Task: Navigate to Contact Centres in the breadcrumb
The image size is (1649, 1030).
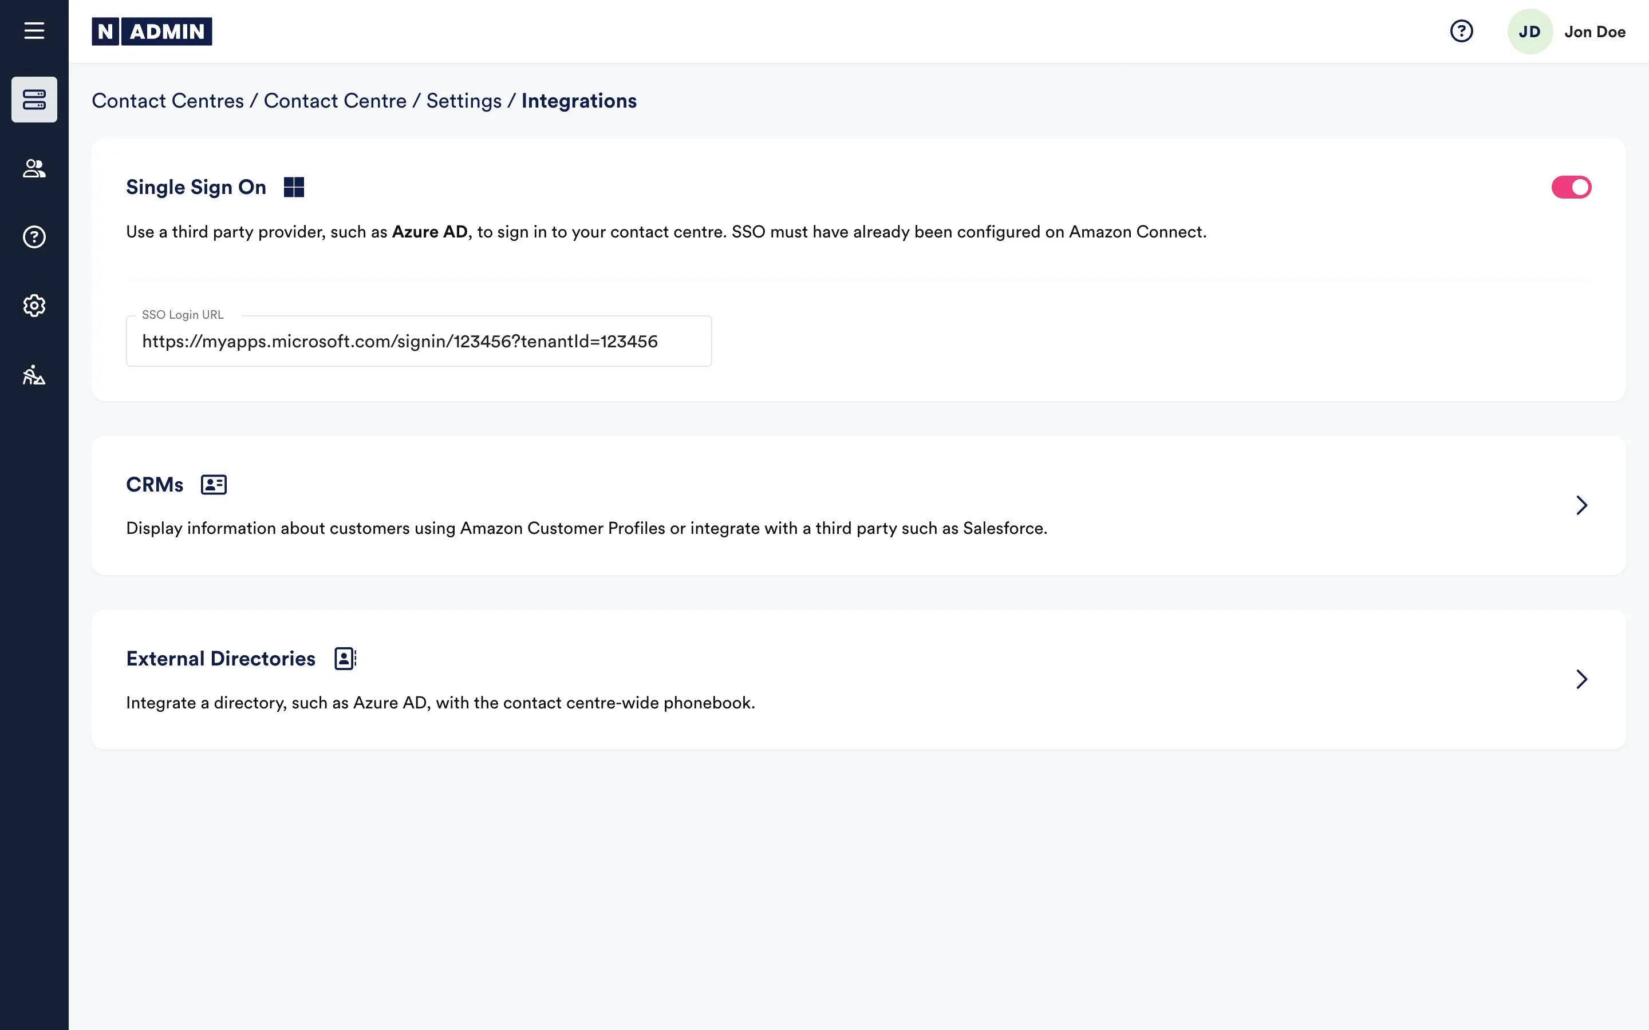Action: tap(169, 100)
